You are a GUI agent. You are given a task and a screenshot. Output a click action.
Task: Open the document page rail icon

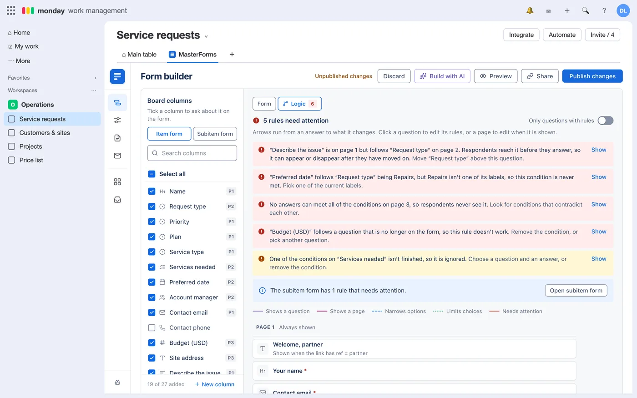click(117, 138)
